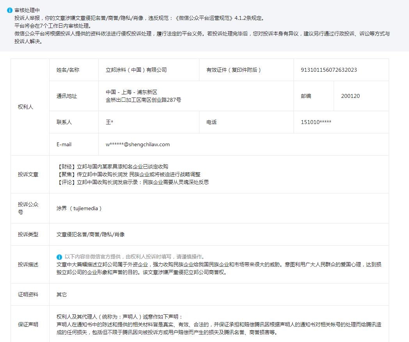Click the postal code 200120
The width and height of the screenshot is (409, 342).
point(350,96)
